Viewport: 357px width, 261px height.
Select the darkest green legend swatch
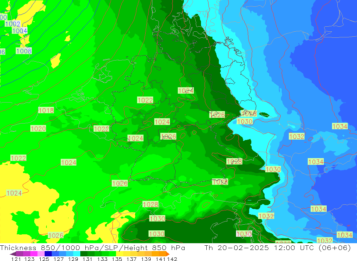(x=84, y=254)
